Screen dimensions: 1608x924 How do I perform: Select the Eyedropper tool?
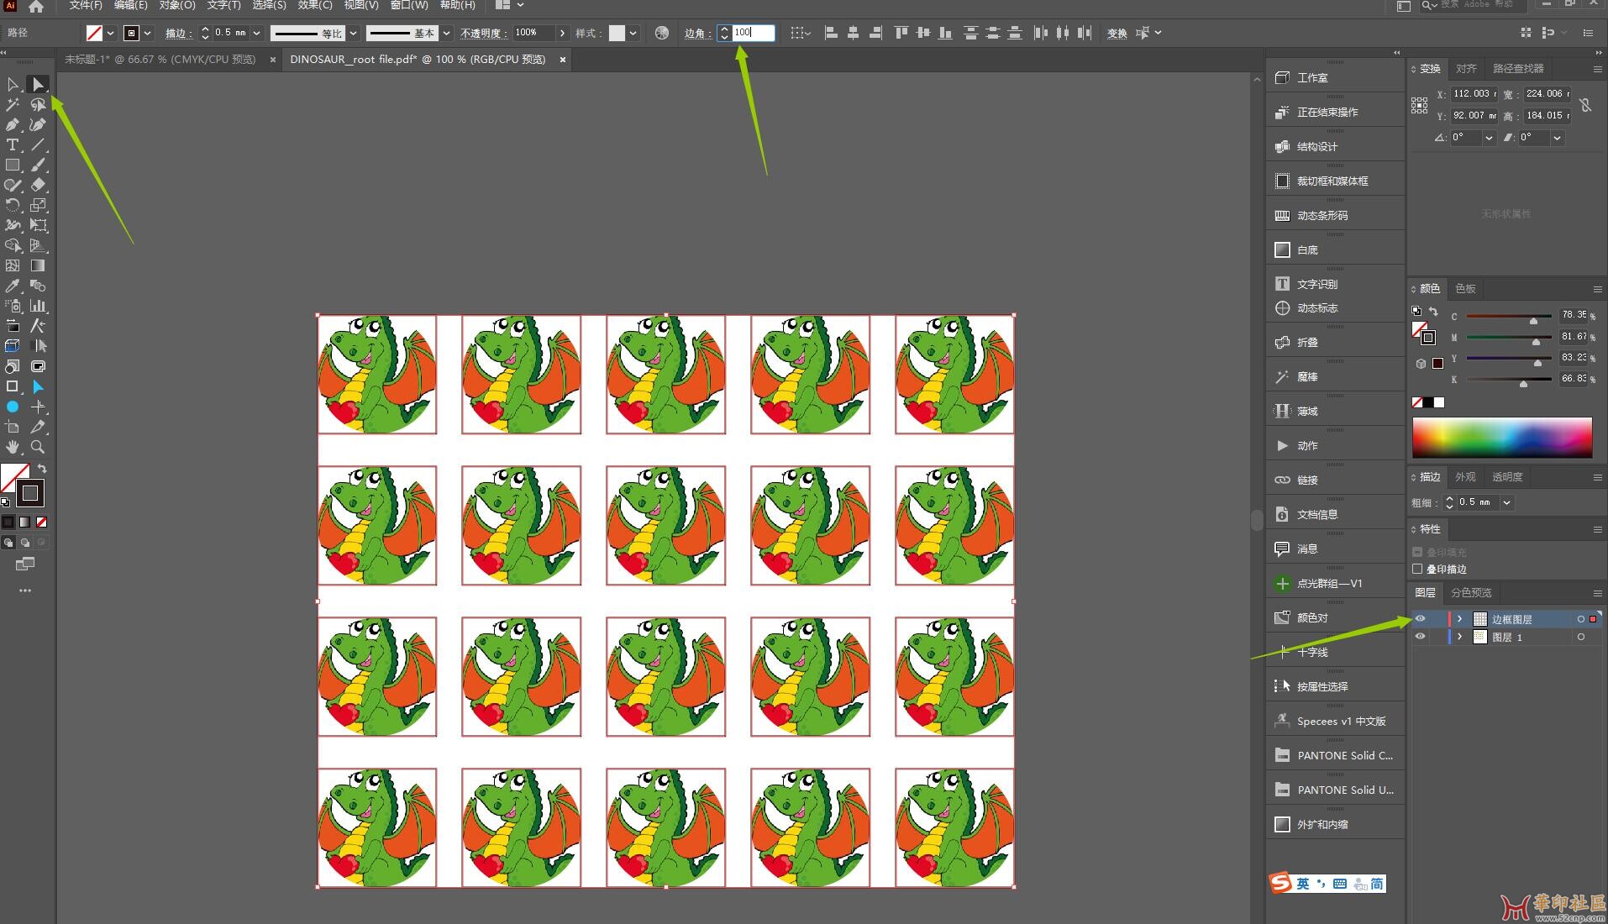coord(13,286)
